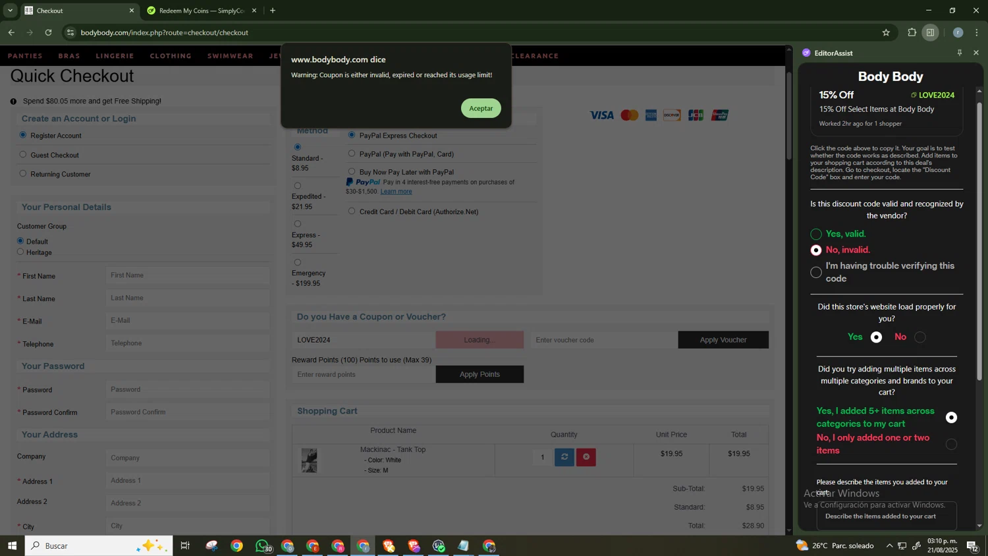Click the Apply Points button

[x=480, y=374]
